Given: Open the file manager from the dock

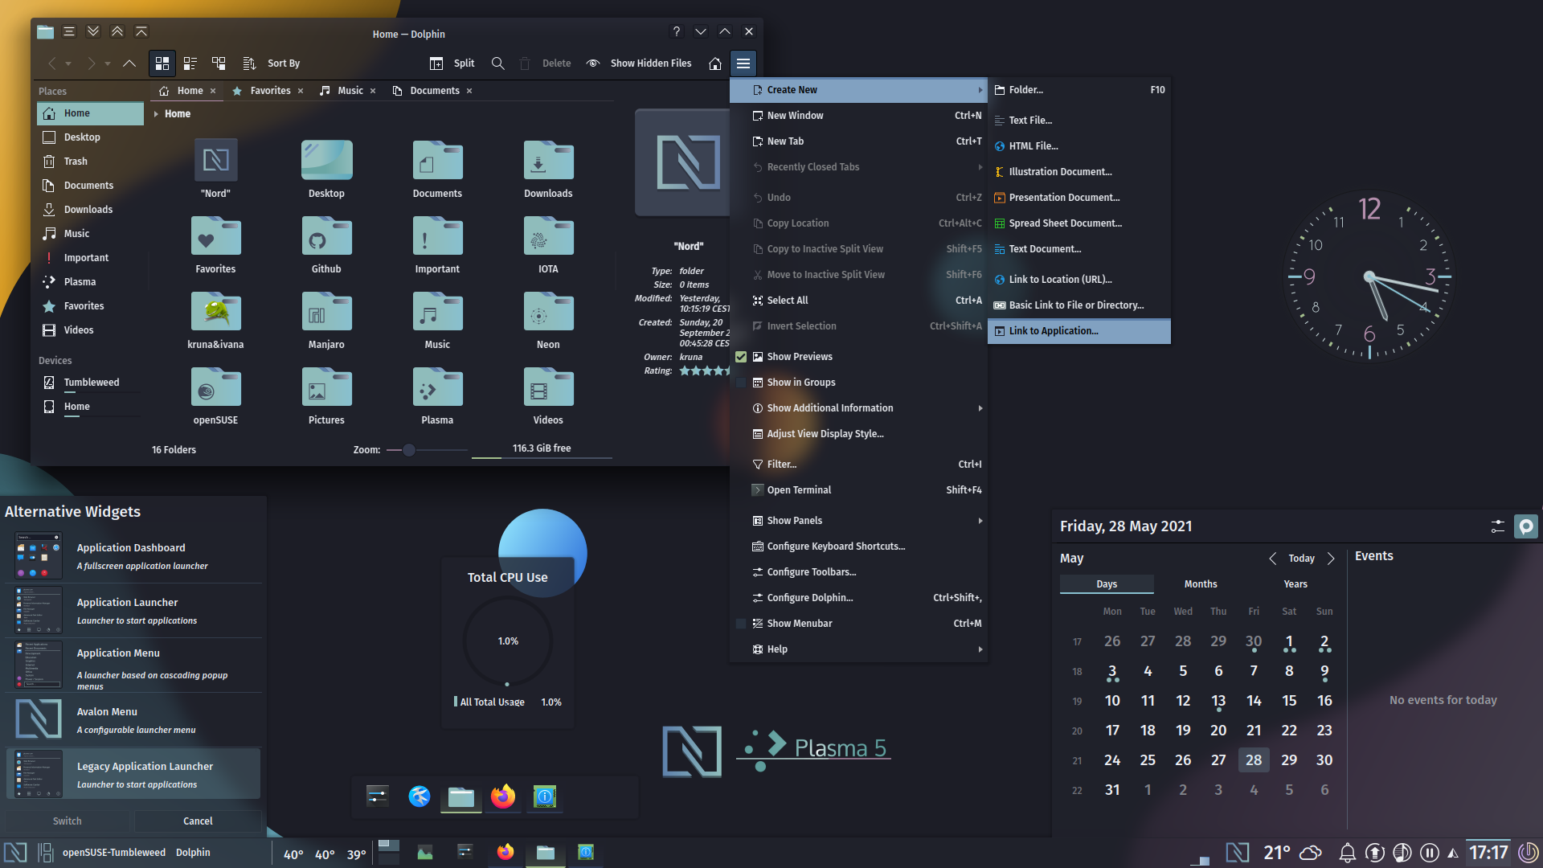Looking at the screenshot, I should pyautogui.click(x=461, y=796).
